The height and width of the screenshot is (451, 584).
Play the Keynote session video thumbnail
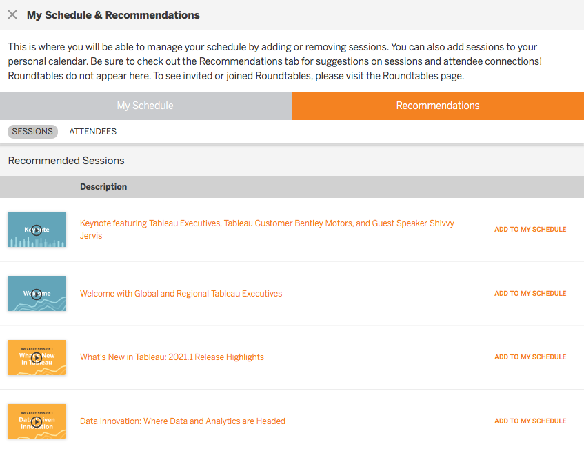tap(37, 230)
